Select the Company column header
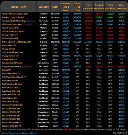This screenshot has height=135, width=128. pos(44,7)
